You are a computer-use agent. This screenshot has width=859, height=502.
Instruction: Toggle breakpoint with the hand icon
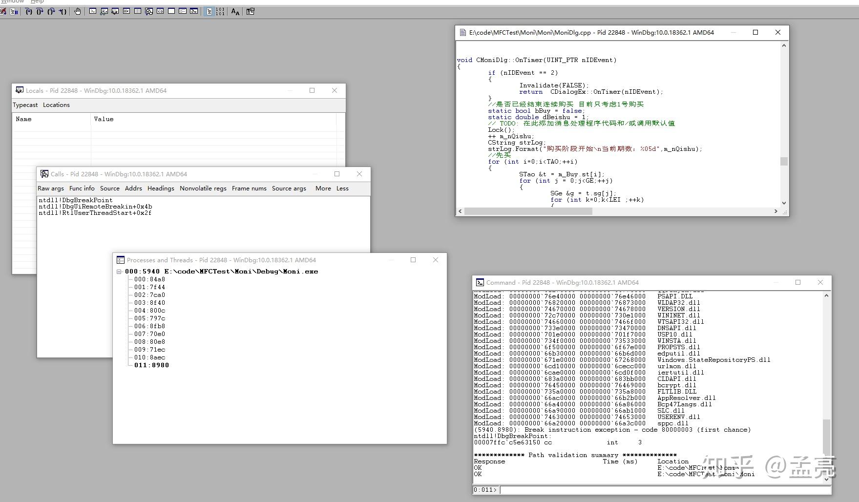(78, 11)
